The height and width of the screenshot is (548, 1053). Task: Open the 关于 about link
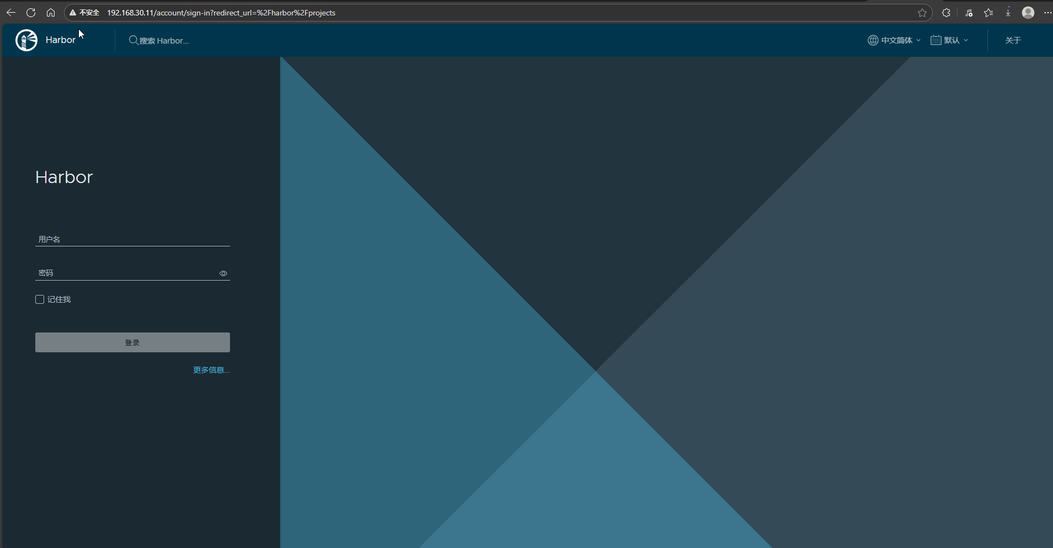1013,40
